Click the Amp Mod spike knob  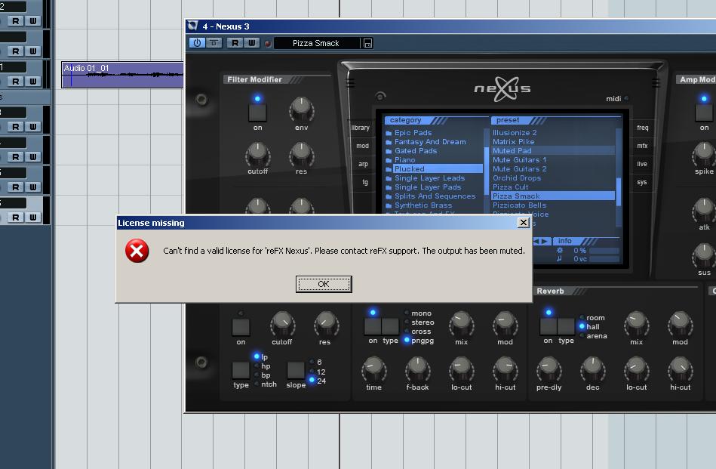pyautogui.click(x=704, y=153)
